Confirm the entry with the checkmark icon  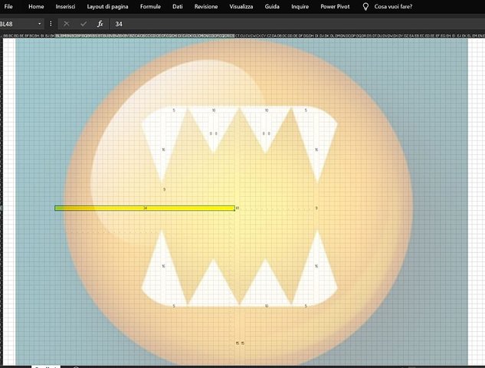84,24
